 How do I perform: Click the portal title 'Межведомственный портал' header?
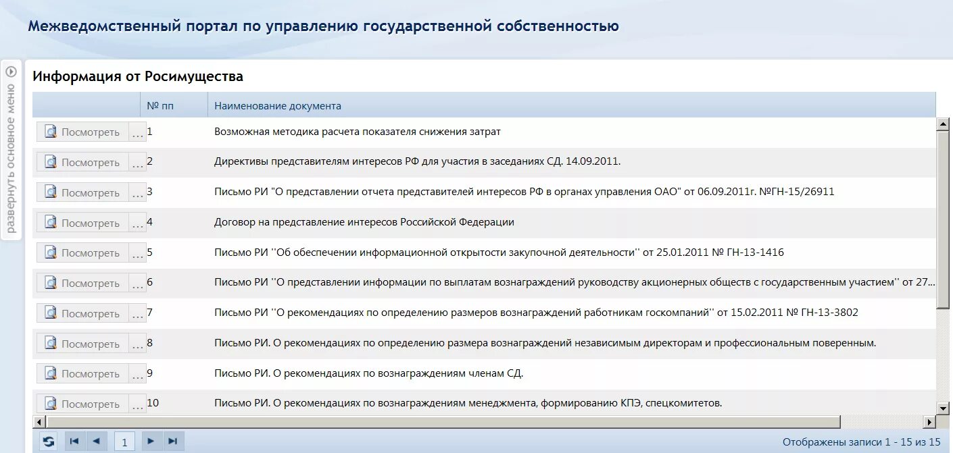coord(323,26)
